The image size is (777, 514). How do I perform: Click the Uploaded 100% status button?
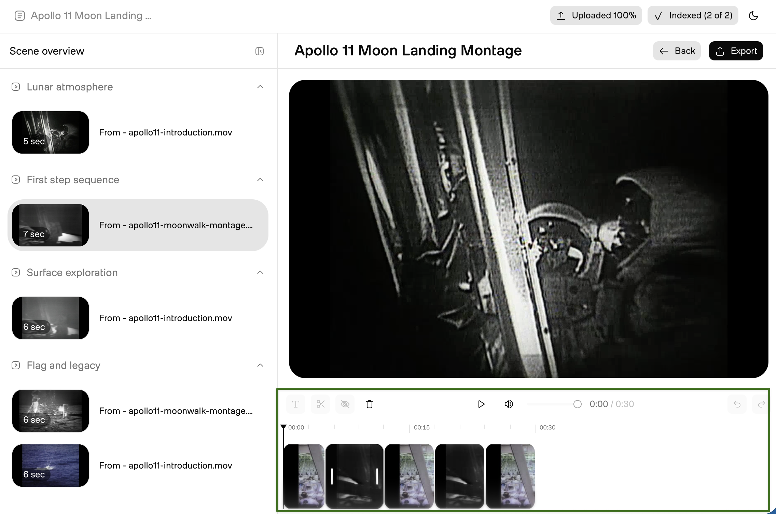[x=596, y=15]
